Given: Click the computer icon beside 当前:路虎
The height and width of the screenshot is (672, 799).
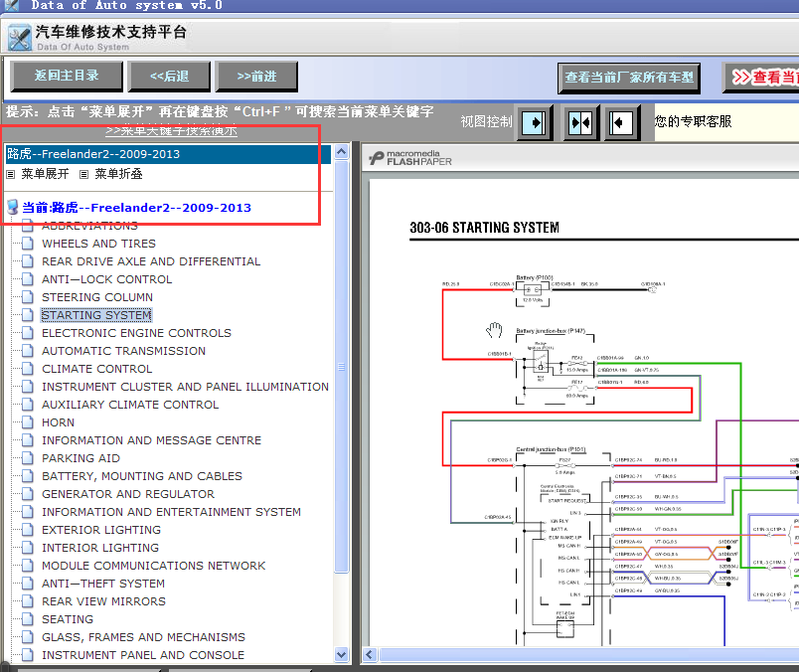Looking at the screenshot, I should point(13,207).
